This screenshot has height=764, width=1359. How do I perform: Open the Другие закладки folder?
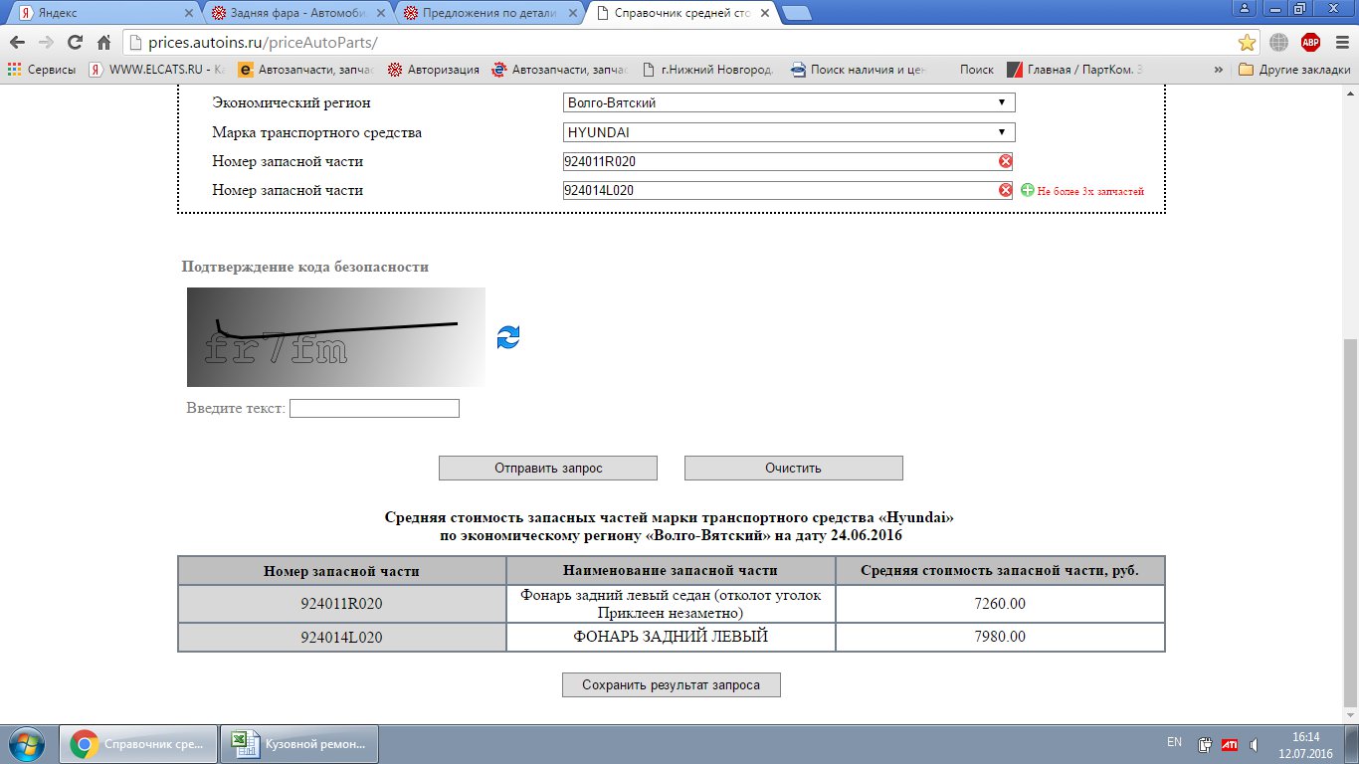coord(1294,70)
